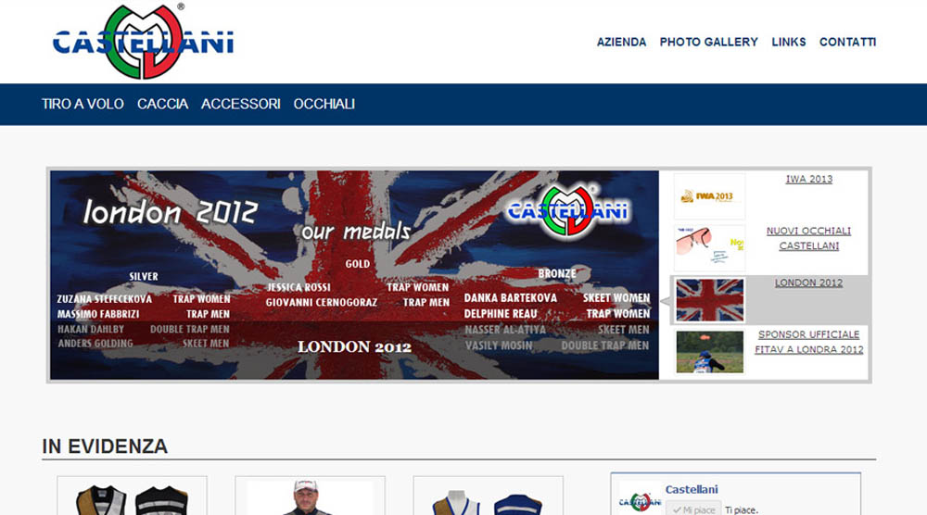927x515 pixels.
Task: Click the London 2012 medals banner
Action: (x=354, y=275)
